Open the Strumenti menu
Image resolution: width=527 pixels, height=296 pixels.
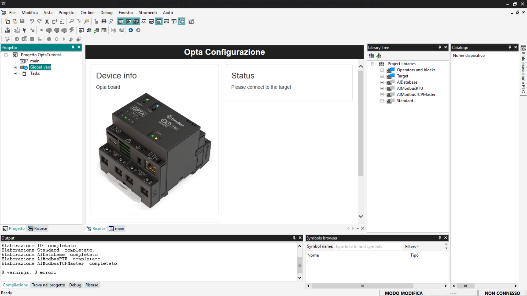point(147,13)
